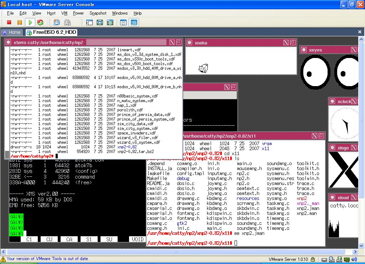The width and height of the screenshot is (365, 264).
Task: Click the summary view icon with wrench
Action: 123,22
